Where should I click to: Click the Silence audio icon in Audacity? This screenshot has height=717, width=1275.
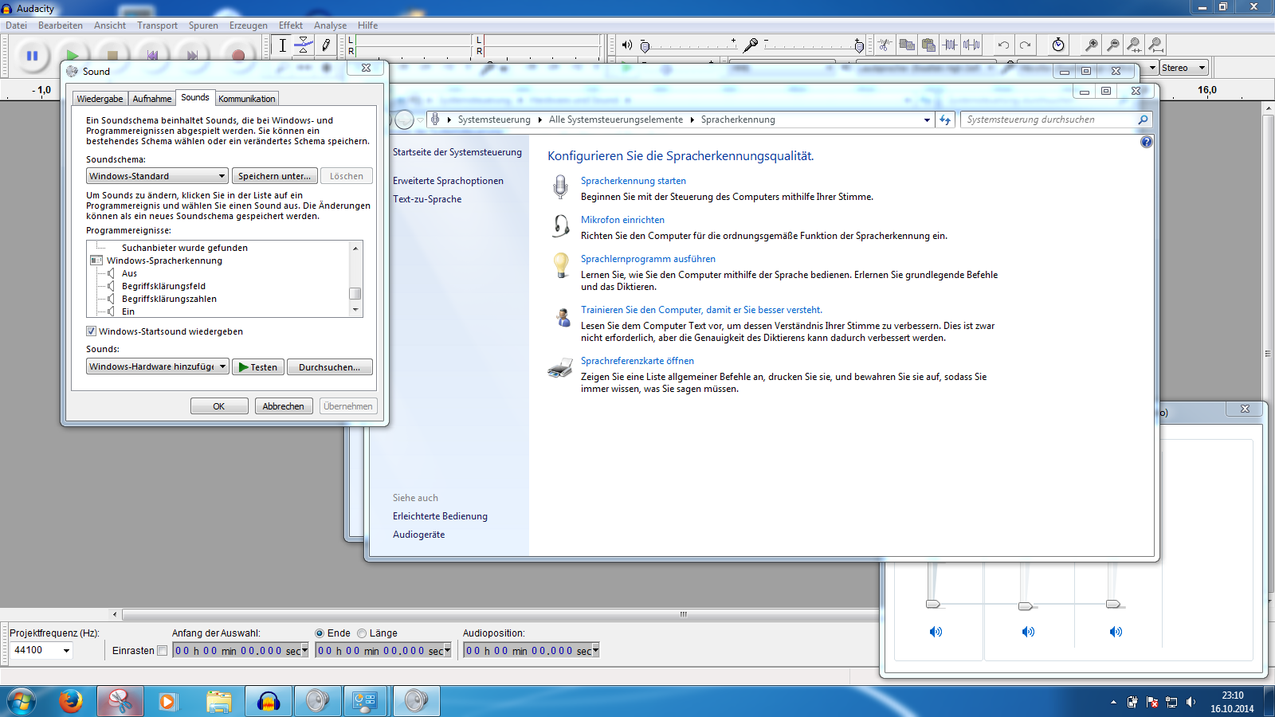point(971,45)
